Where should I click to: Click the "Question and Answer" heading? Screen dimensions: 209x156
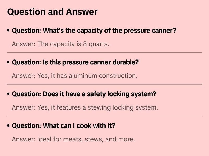52,12
